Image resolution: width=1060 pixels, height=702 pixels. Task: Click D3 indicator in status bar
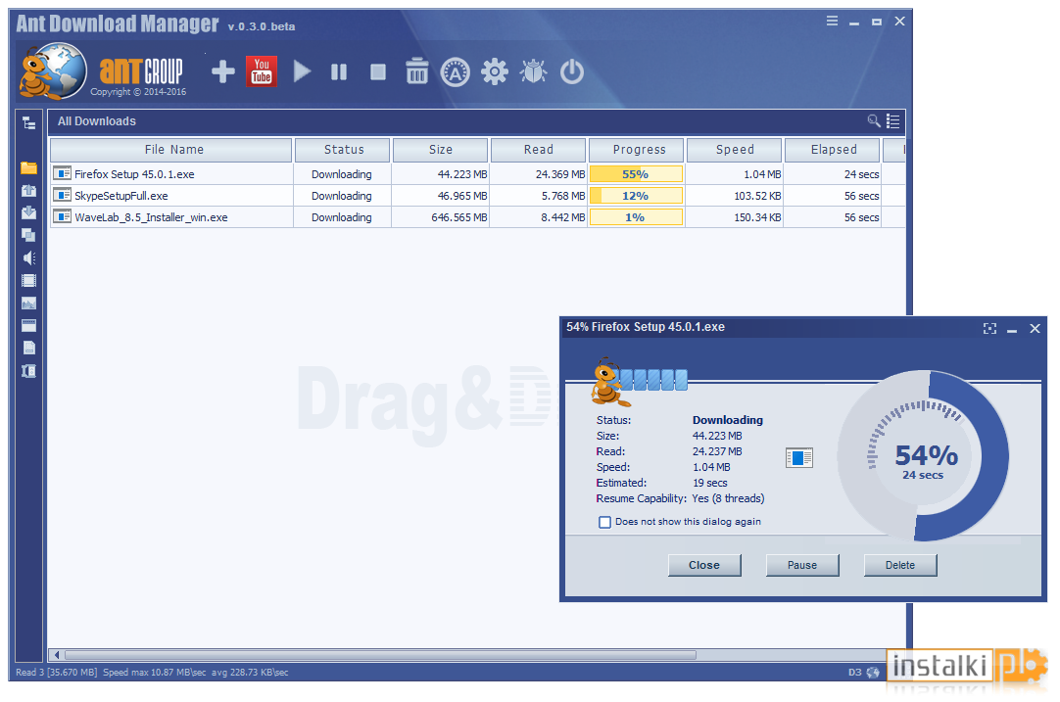[x=854, y=673]
